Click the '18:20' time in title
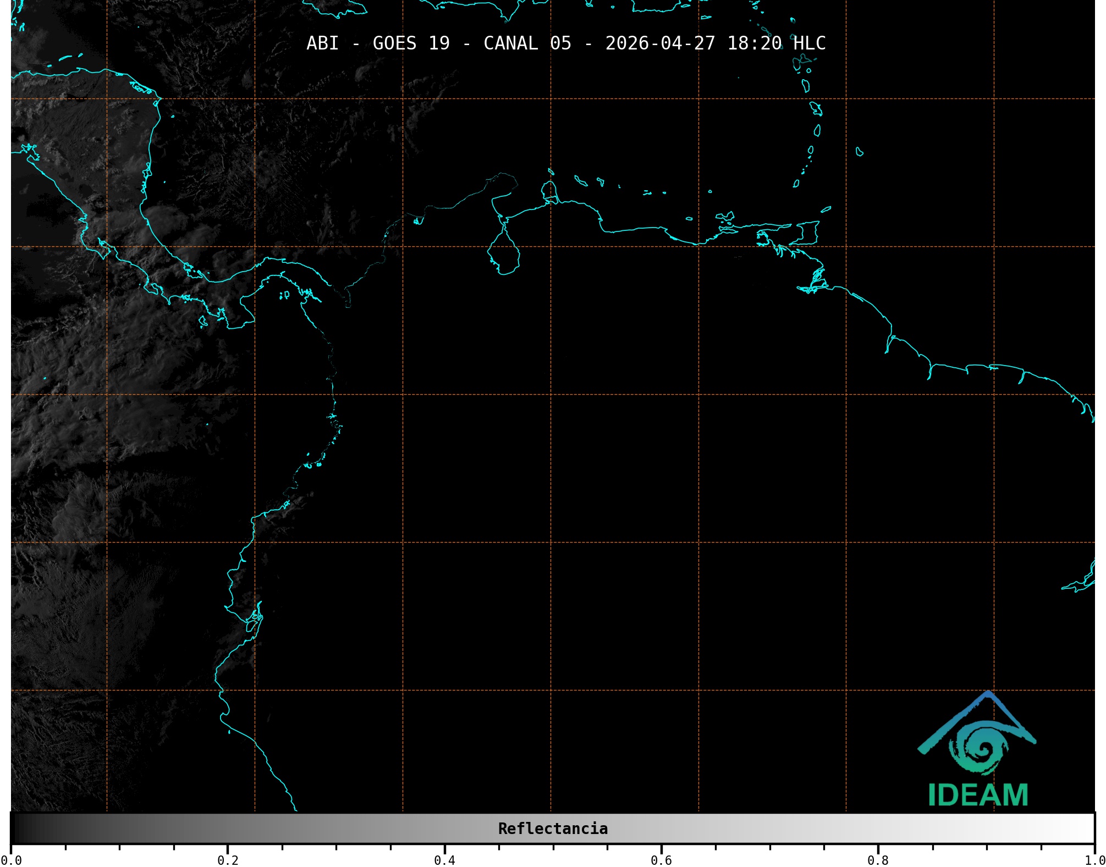 coord(754,43)
